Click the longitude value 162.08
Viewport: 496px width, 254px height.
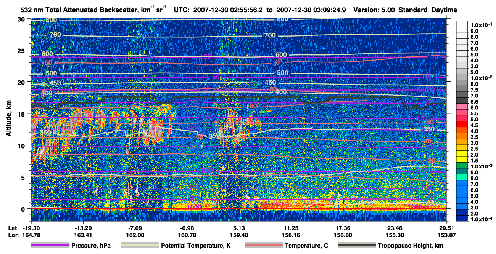tap(135, 235)
